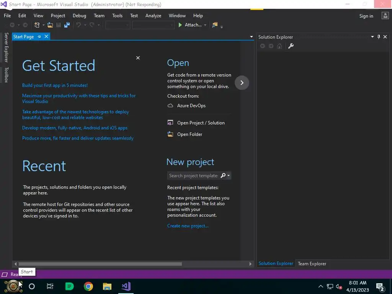Click the New Project toolbar icon
Image resolution: width=392 pixels, height=294 pixels.
pos(37,25)
